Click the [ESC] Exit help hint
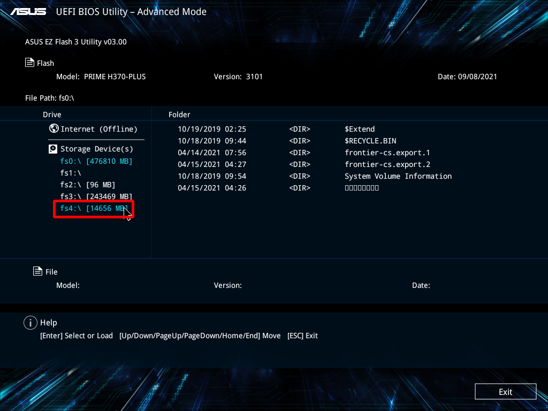 (302, 336)
